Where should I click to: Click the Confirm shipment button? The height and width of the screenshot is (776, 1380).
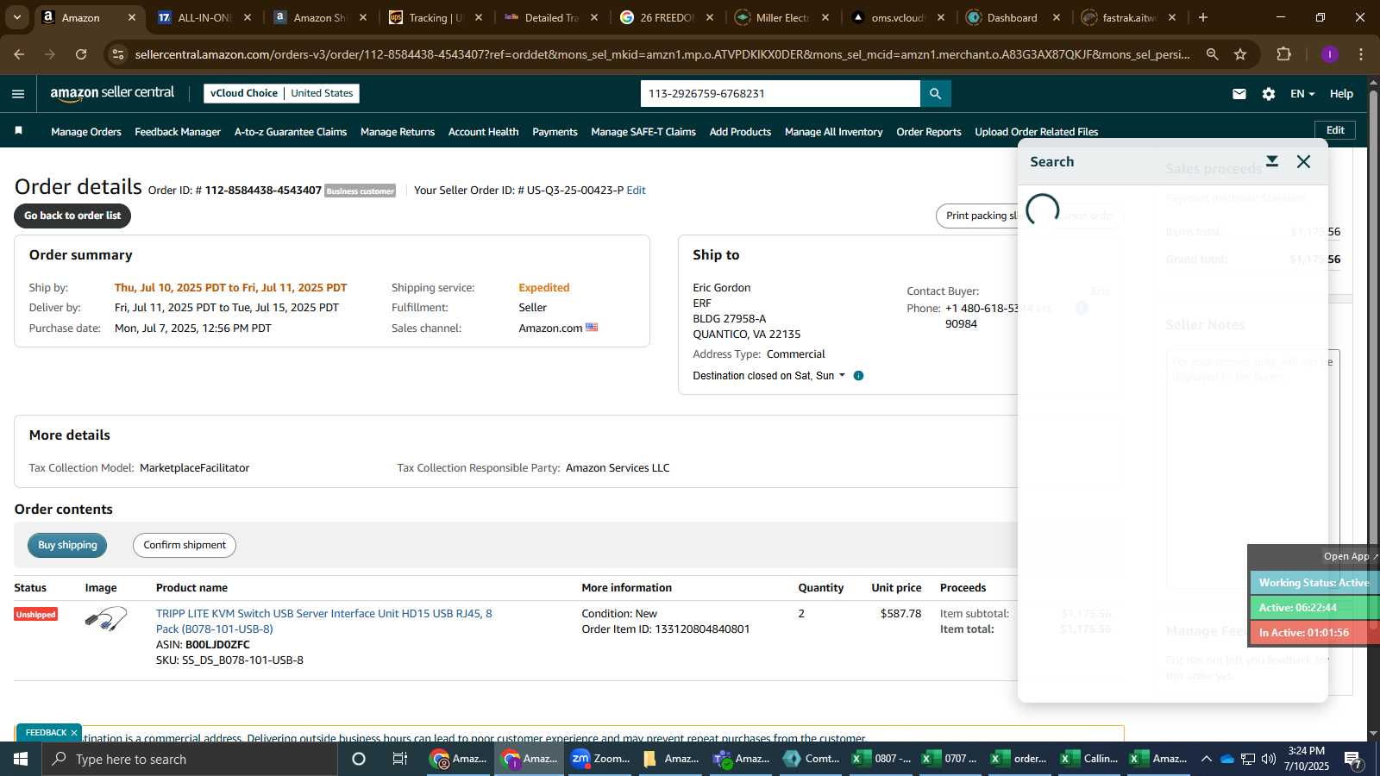185,545
